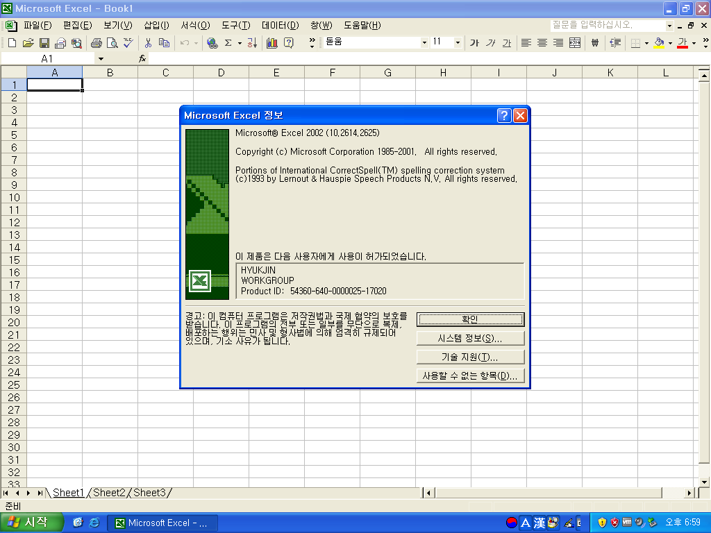
Task: Toggle underline formatting (가 underlined)
Action: click(506, 43)
